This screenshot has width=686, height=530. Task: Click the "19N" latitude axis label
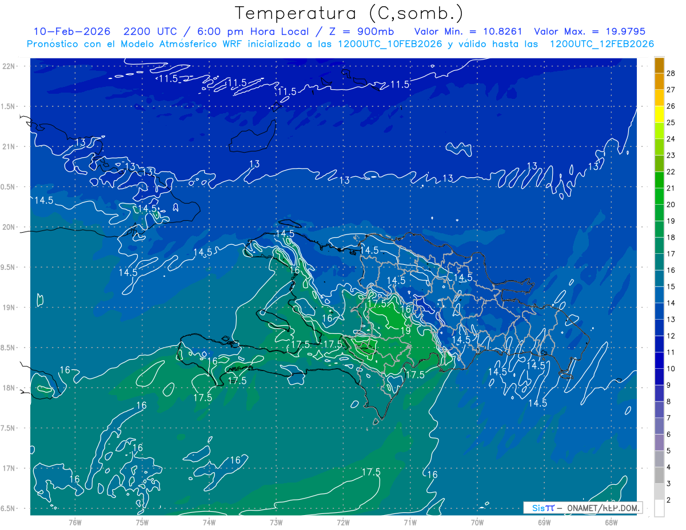coord(8,308)
